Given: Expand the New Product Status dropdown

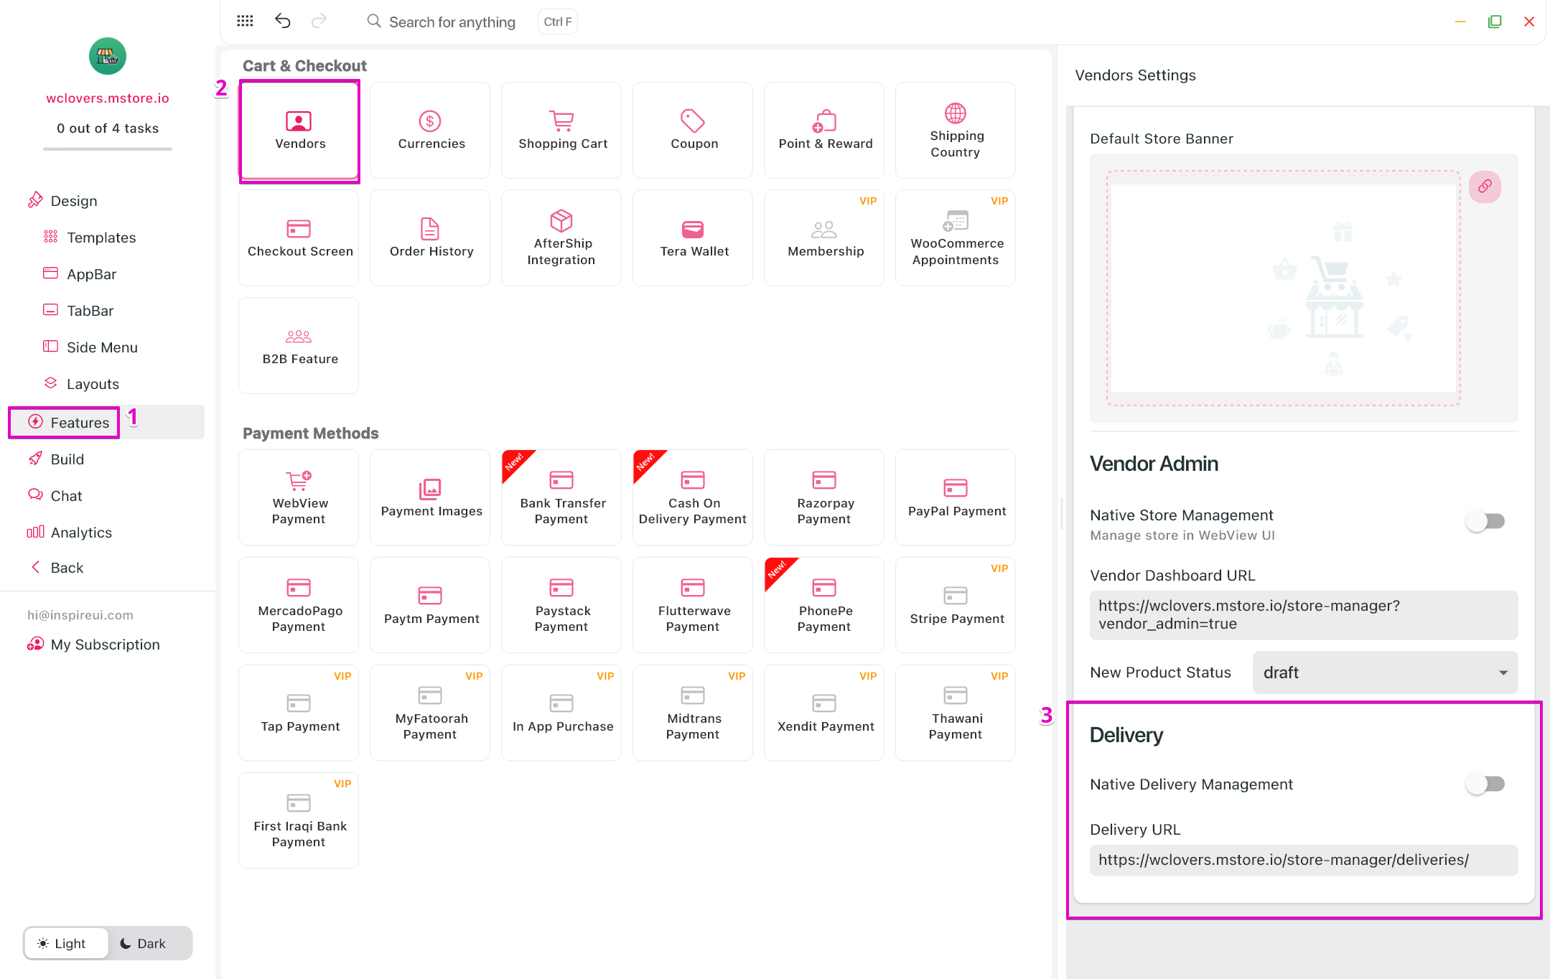Looking at the screenshot, I should point(1385,673).
